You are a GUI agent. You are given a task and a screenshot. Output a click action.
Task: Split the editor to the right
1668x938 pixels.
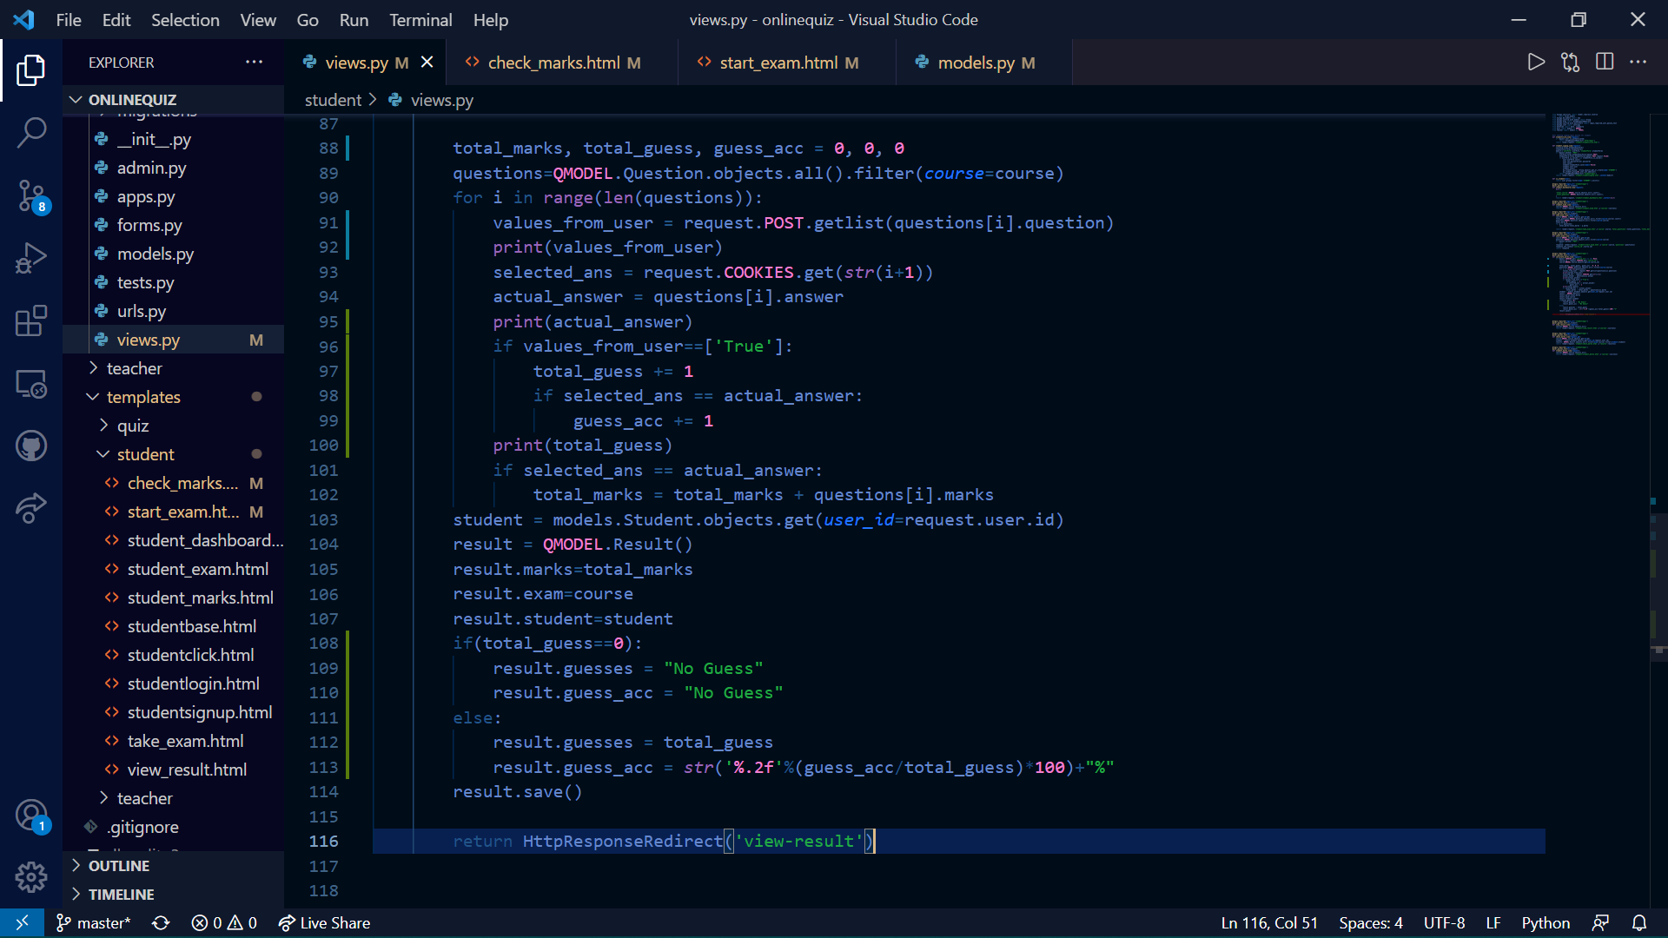pyautogui.click(x=1605, y=62)
